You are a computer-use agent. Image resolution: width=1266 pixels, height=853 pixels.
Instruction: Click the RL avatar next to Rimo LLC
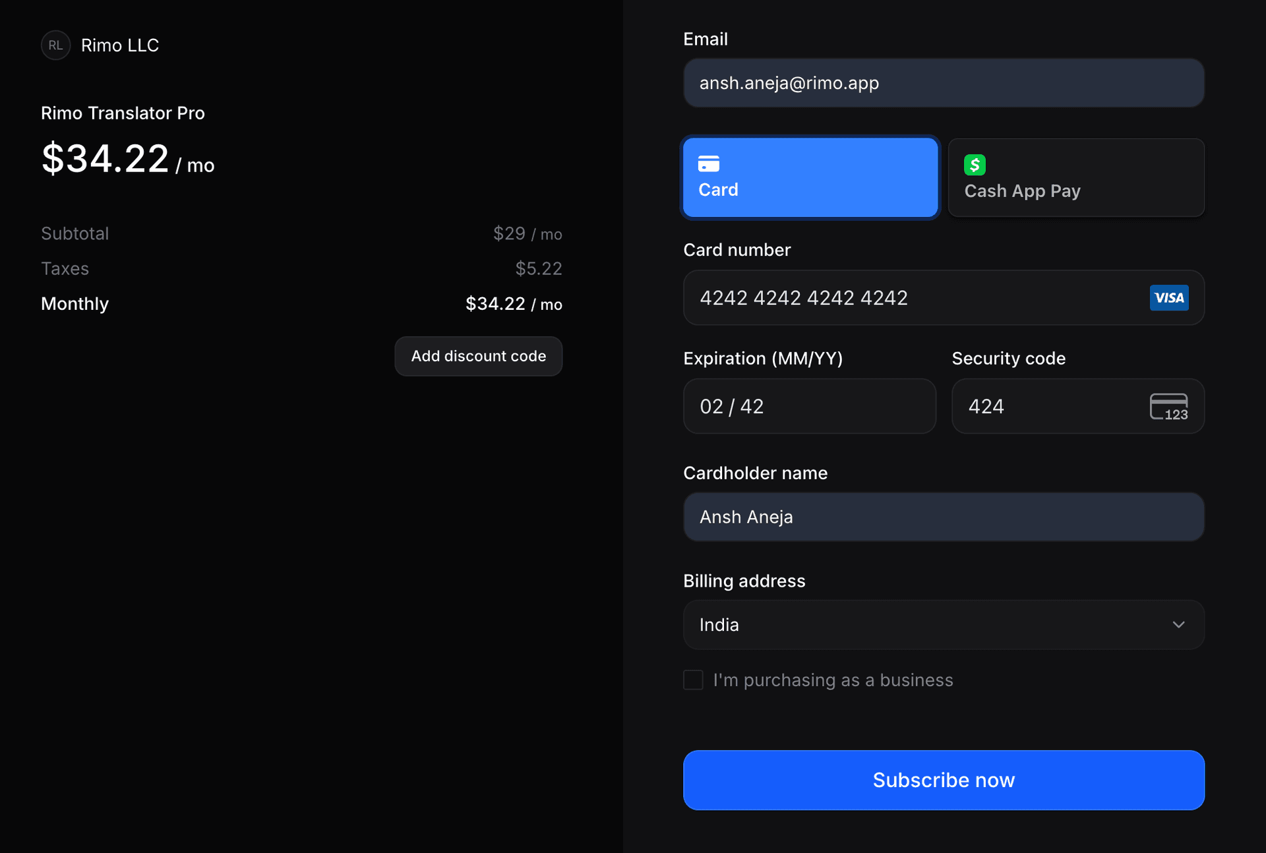pos(55,45)
